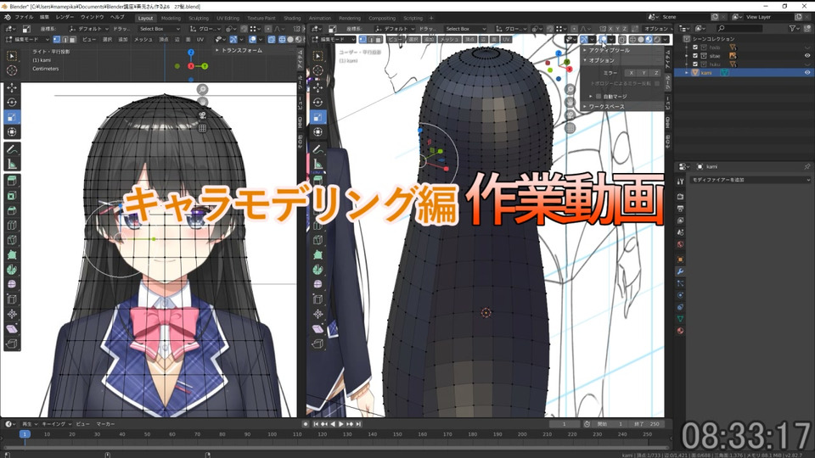This screenshot has width=815, height=458.
Task: Open the ファイル menu
Action: (24, 17)
